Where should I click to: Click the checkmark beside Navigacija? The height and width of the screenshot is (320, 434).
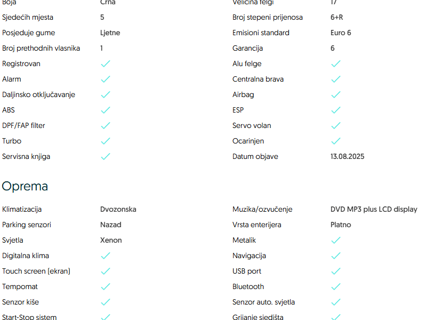(335, 256)
